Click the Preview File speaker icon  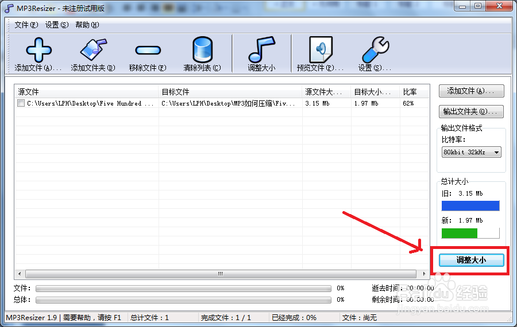(321, 50)
